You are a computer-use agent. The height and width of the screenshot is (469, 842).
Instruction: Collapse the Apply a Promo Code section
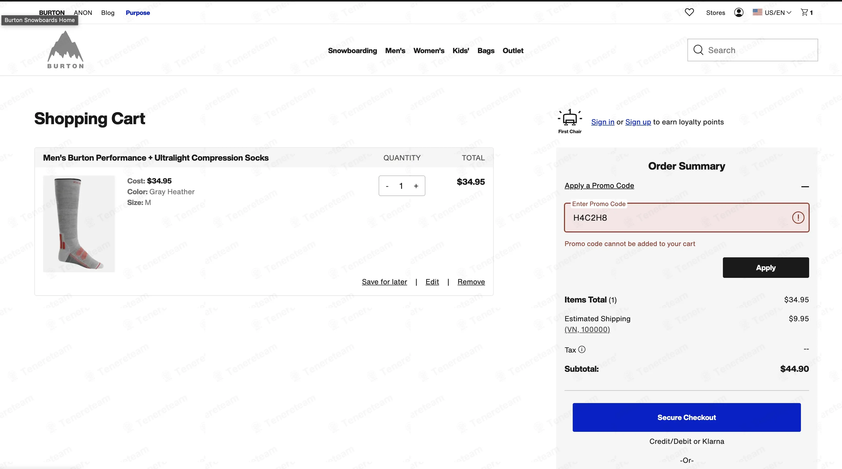coord(805,187)
